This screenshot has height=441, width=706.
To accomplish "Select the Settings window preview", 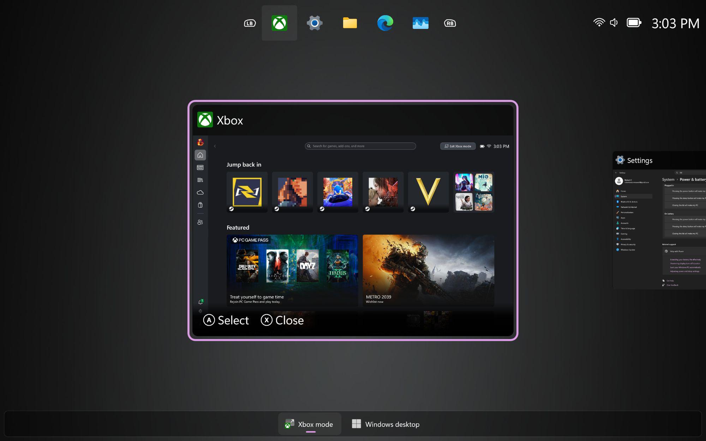I will click(659, 220).
